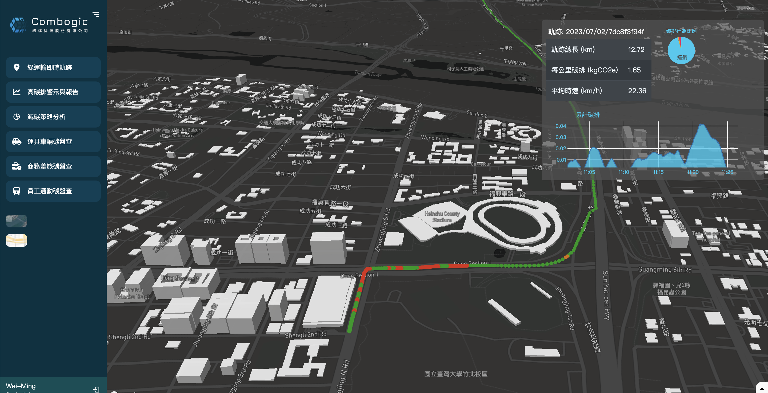Click the up-arrow button at the bottom right corner
The image size is (768, 393).
coord(762,388)
